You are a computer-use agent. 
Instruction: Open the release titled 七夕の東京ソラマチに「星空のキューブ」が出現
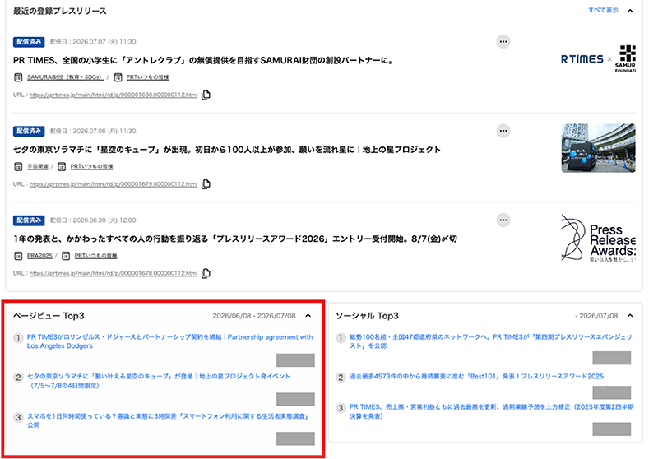227,150
